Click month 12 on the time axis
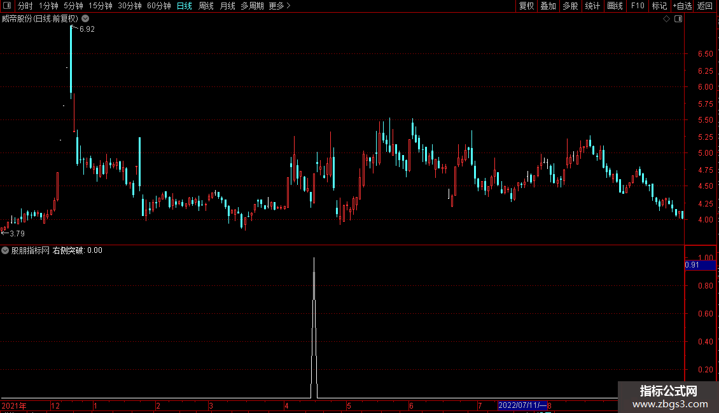 (x=55, y=405)
